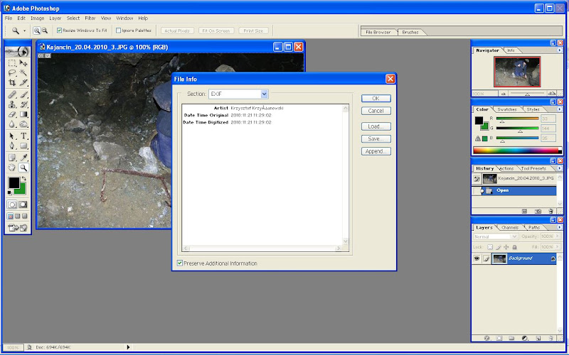Reset default foreground and background colors

10,192
